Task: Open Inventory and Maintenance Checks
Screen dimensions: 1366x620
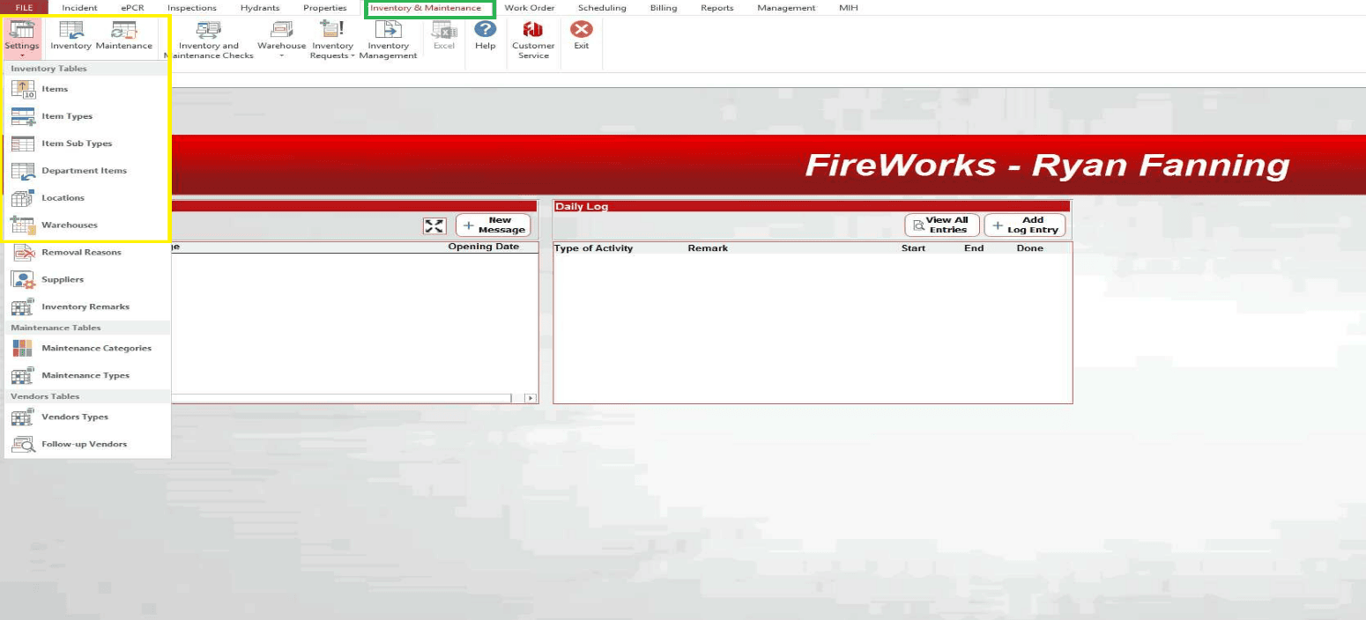Action: coord(209,41)
